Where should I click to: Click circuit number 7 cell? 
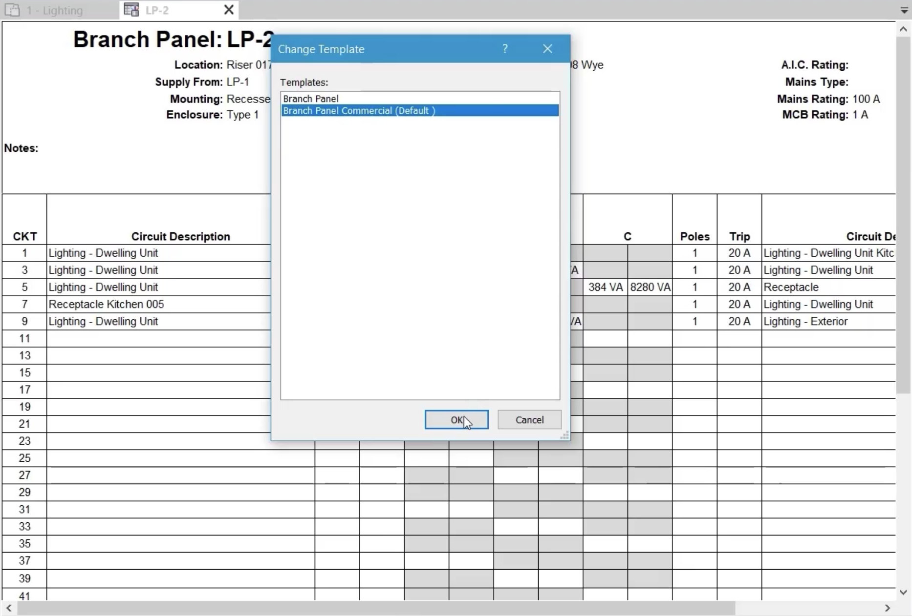point(24,304)
